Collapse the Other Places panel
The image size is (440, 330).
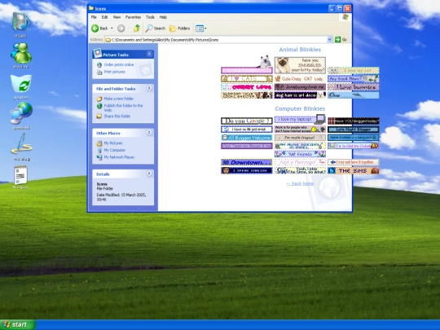coord(149,133)
